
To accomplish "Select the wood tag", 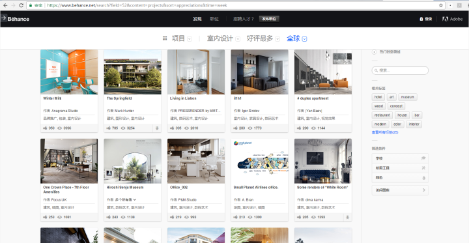I will tap(378, 106).
